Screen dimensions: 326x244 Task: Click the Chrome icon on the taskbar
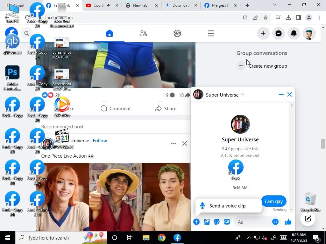tap(161, 238)
